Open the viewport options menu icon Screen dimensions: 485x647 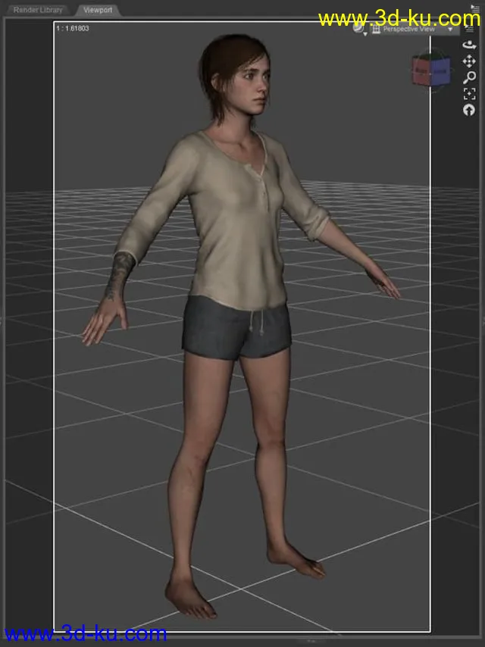tap(470, 29)
